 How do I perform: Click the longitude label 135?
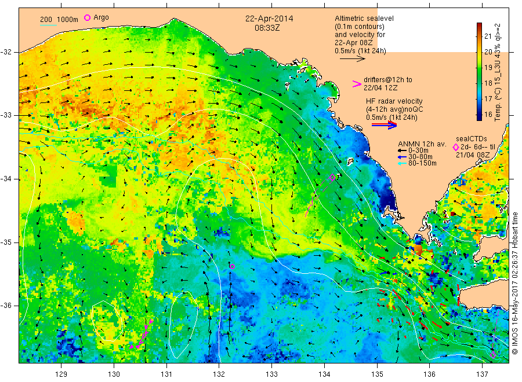tap(377, 374)
